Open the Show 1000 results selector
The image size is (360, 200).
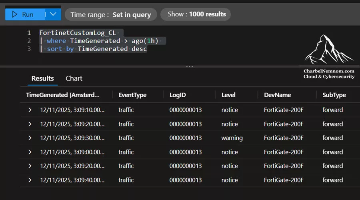tap(196, 14)
